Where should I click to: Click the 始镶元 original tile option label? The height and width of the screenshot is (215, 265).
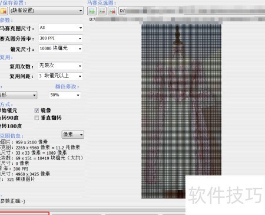[x=9, y=110]
